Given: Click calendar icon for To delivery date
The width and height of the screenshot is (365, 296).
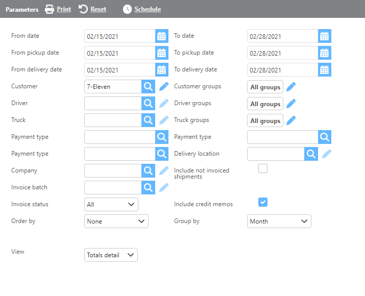Looking at the screenshot, I should pyautogui.click(x=325, y=70).
